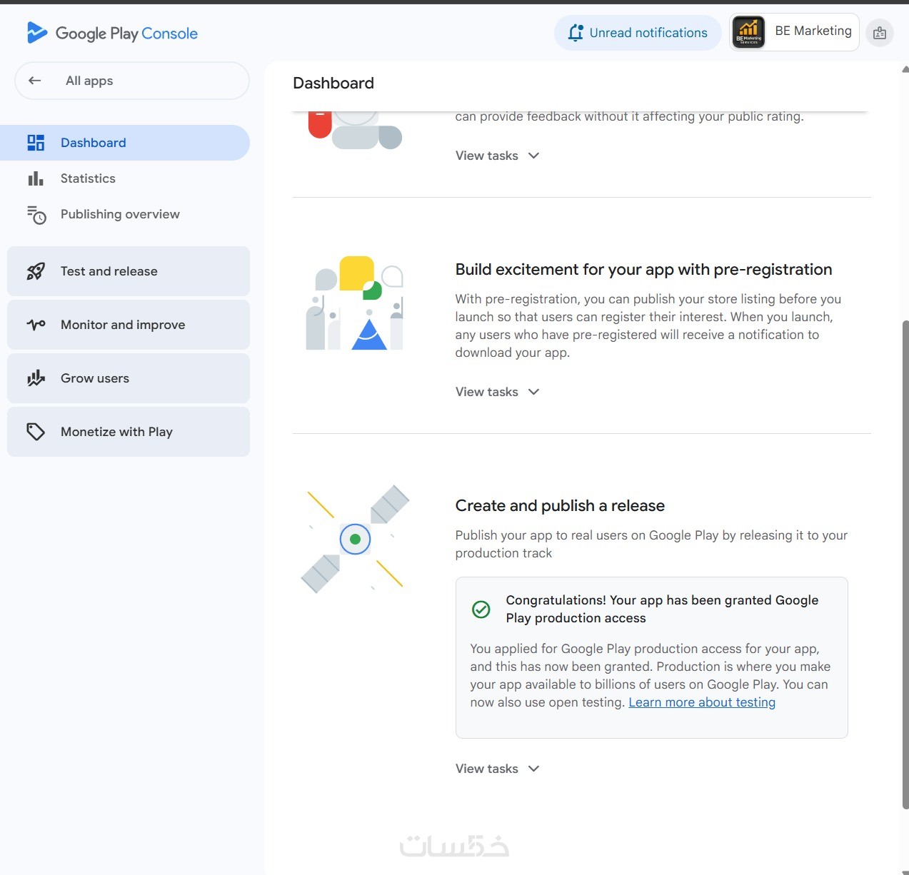Open the Statistics menu item
This screenshot has height=875, width=909.
point(125,178)
